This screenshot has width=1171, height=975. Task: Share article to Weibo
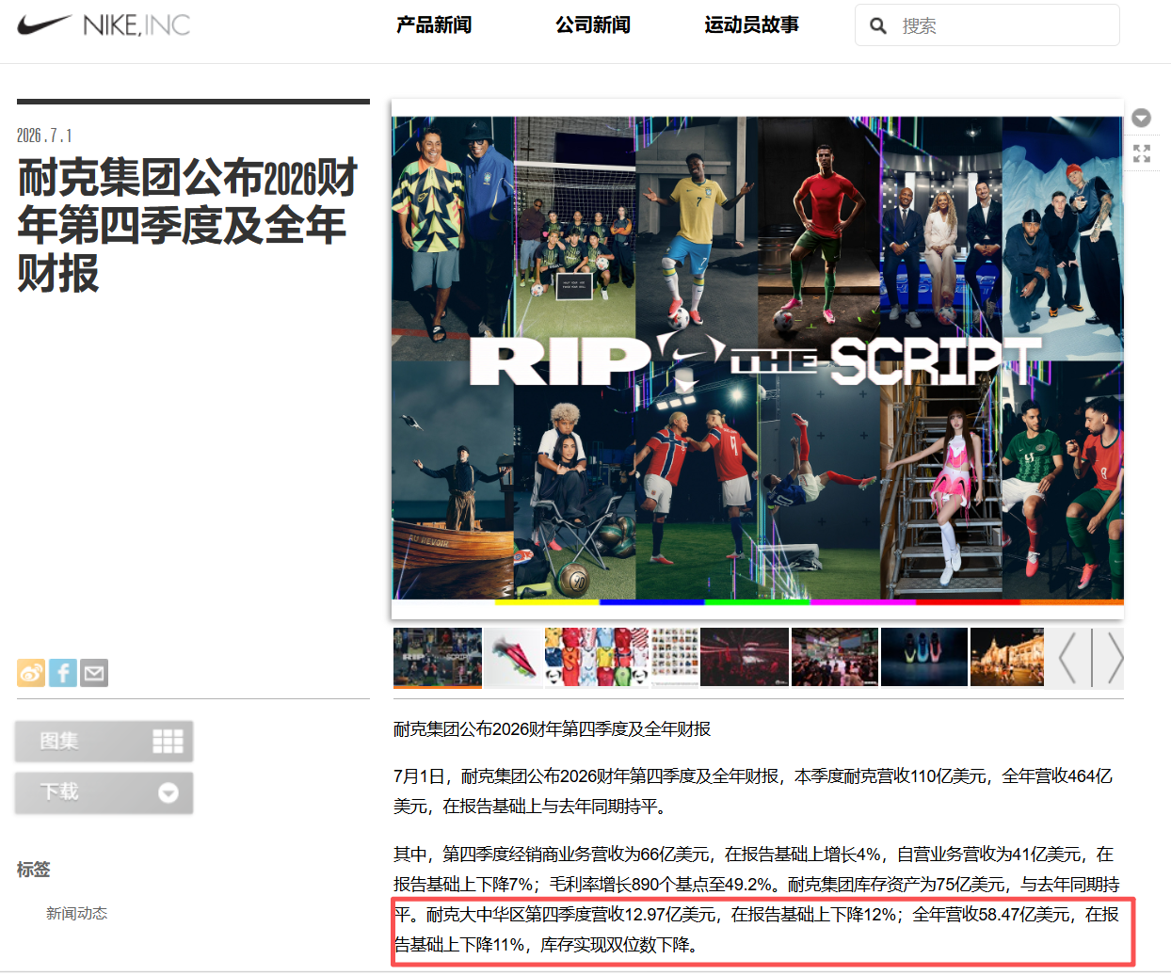tap(31, 673)
